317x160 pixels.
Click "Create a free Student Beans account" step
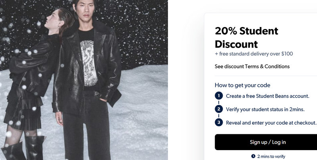click(267, 96)
